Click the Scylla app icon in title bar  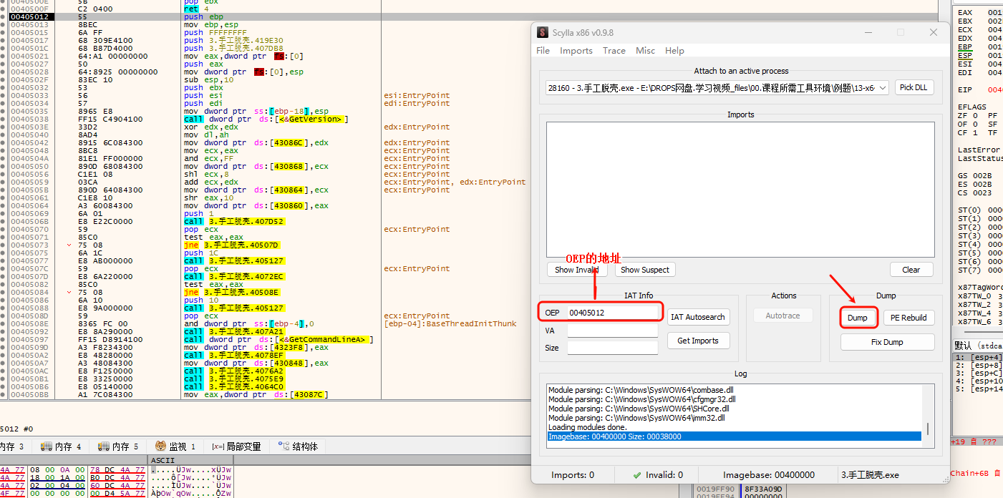click(543, 33)
